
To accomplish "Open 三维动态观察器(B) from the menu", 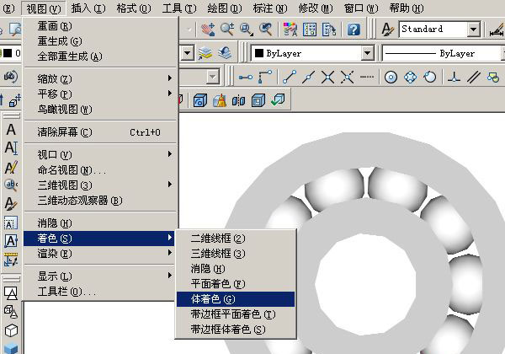I will (99, 201).
